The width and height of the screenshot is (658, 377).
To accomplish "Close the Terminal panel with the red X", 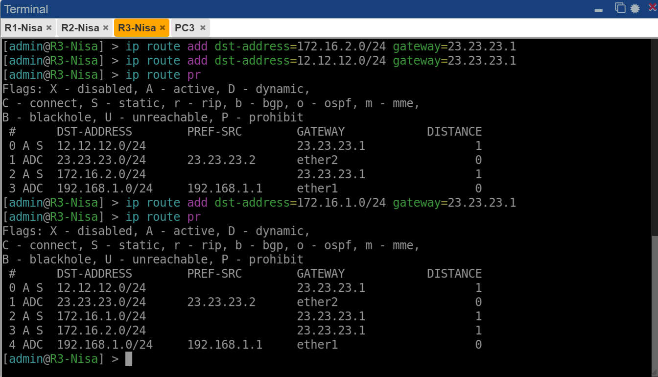I will click(x=652, y=7).
